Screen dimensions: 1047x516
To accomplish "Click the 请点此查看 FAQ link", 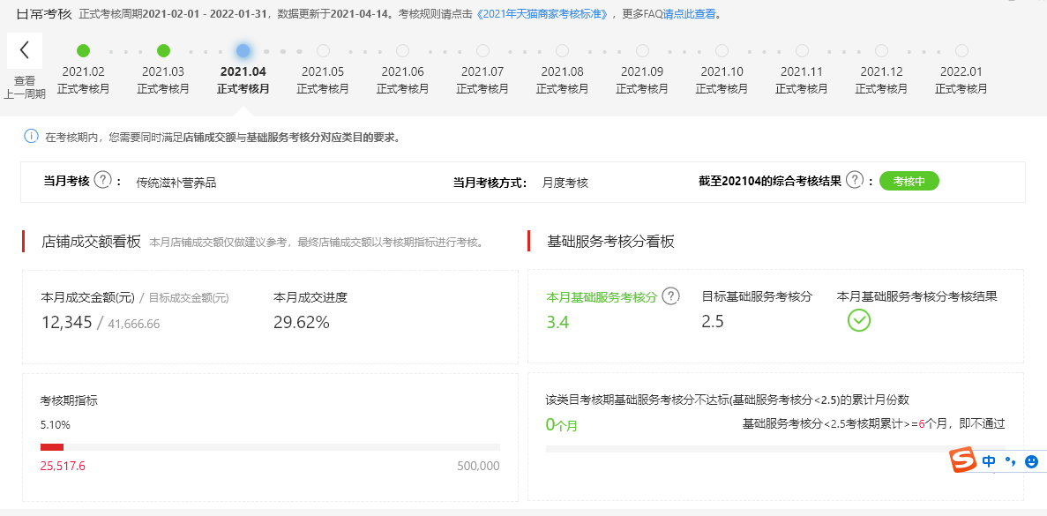I will click(689, 13).
